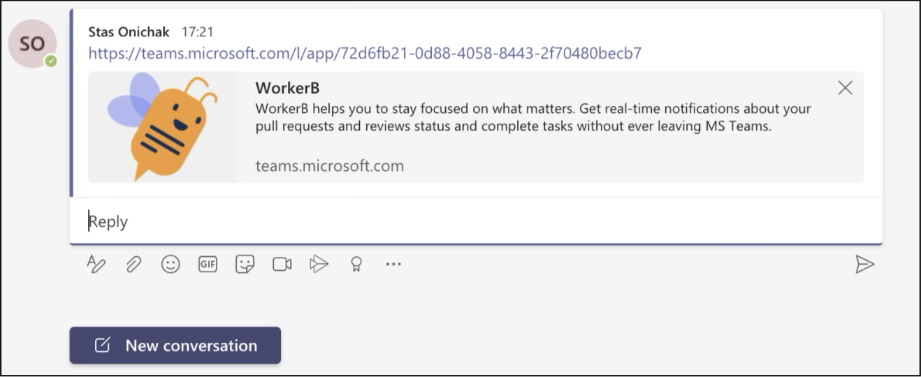This screenshot has height=377, width=921.
Task: Open the WorkerB bee thumbnail
Action: 163,127
